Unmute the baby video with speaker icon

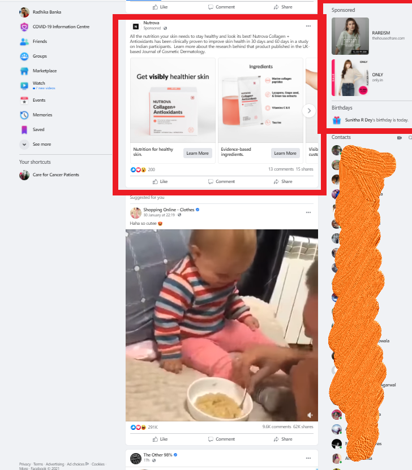pos(310,415)
